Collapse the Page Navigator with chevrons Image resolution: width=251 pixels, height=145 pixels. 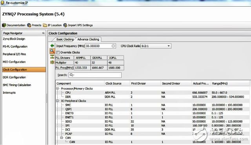(x=44, y=33)
